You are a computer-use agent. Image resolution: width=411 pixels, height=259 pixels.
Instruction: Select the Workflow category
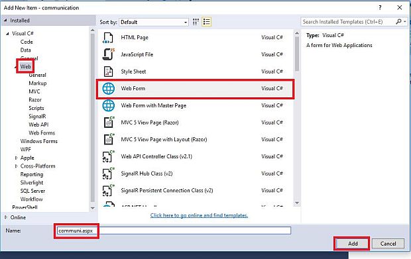(31, 199)
